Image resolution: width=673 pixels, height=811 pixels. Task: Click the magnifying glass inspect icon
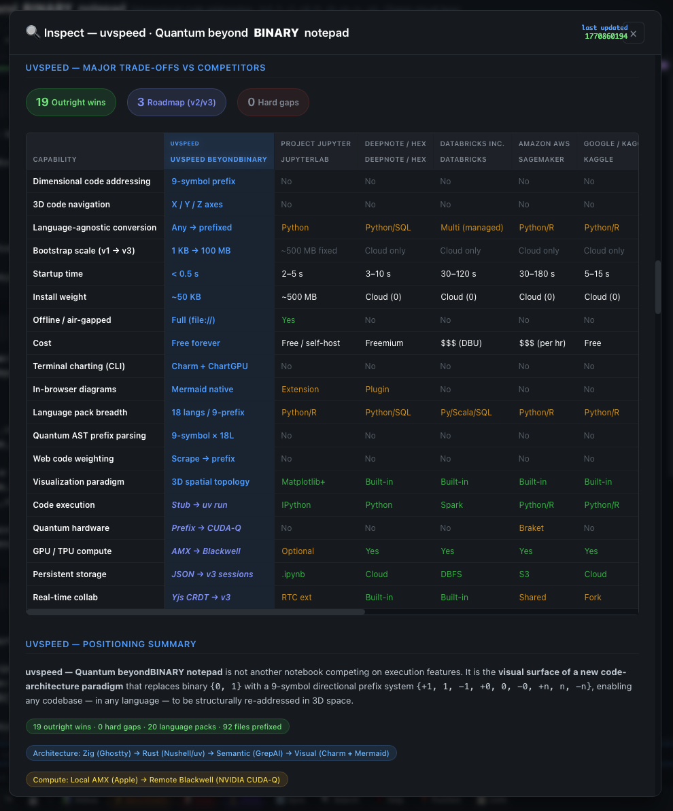32,32
